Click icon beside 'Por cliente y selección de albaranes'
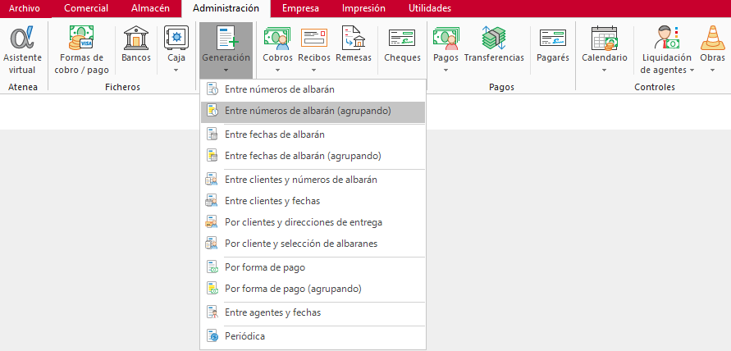Viewport: 731px width, 351px height. pyautogui.click(x=212, y=244)
